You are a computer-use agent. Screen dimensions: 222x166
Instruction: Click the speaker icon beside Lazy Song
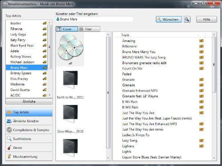coord(201,140)
